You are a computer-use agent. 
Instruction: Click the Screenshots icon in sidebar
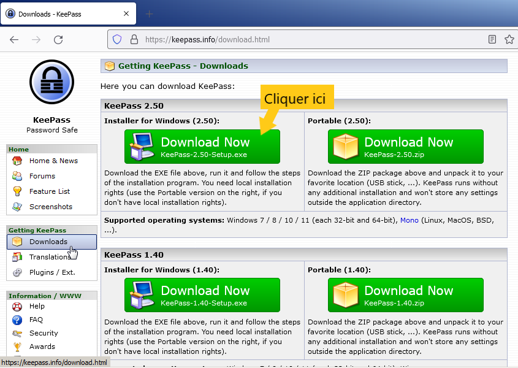tap(17, 207)
